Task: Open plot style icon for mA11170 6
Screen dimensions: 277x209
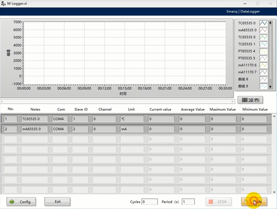Action: point(263,65)
